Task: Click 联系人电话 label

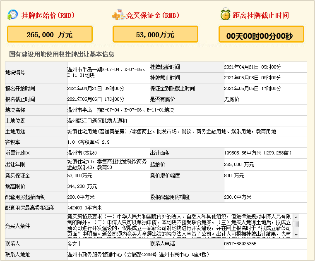Action: tap(163, 244)
